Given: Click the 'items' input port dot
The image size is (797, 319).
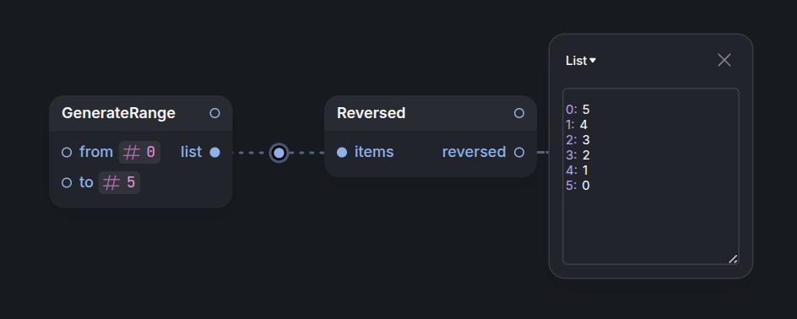Looking at the screenshot, I should (x=342, y=153).
